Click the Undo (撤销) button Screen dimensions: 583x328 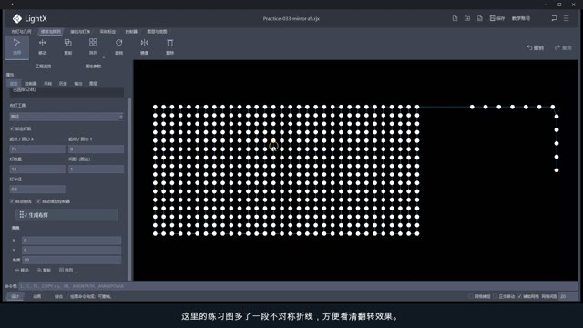536,47
